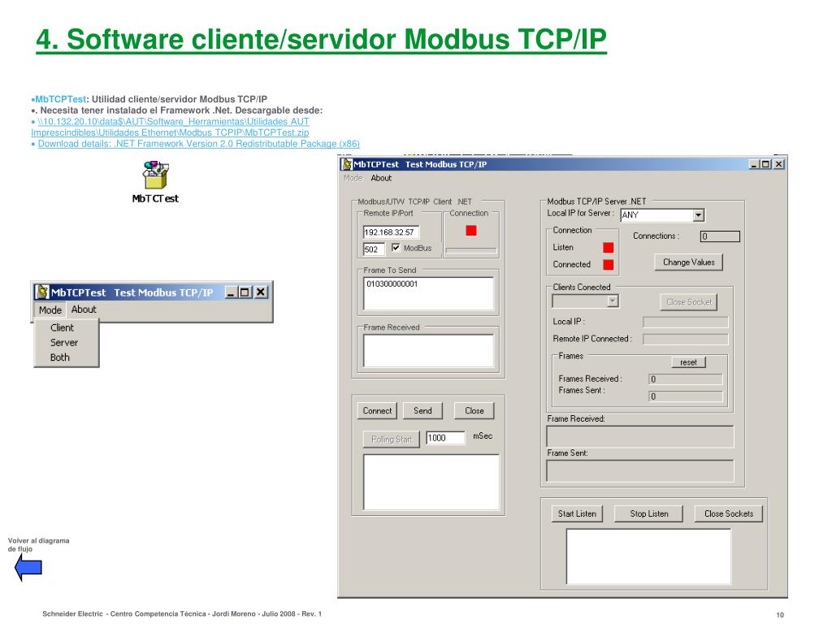The width and height of the screenshot is (832, 624).
Task: Click the red client Connection indicator
Action: 471,230
